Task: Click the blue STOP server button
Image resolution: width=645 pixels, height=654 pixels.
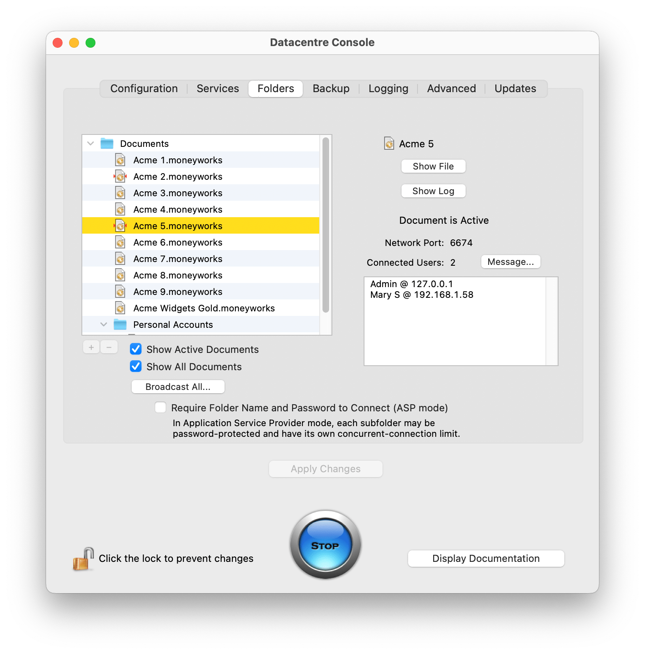Action: click(x=325, y=545)
